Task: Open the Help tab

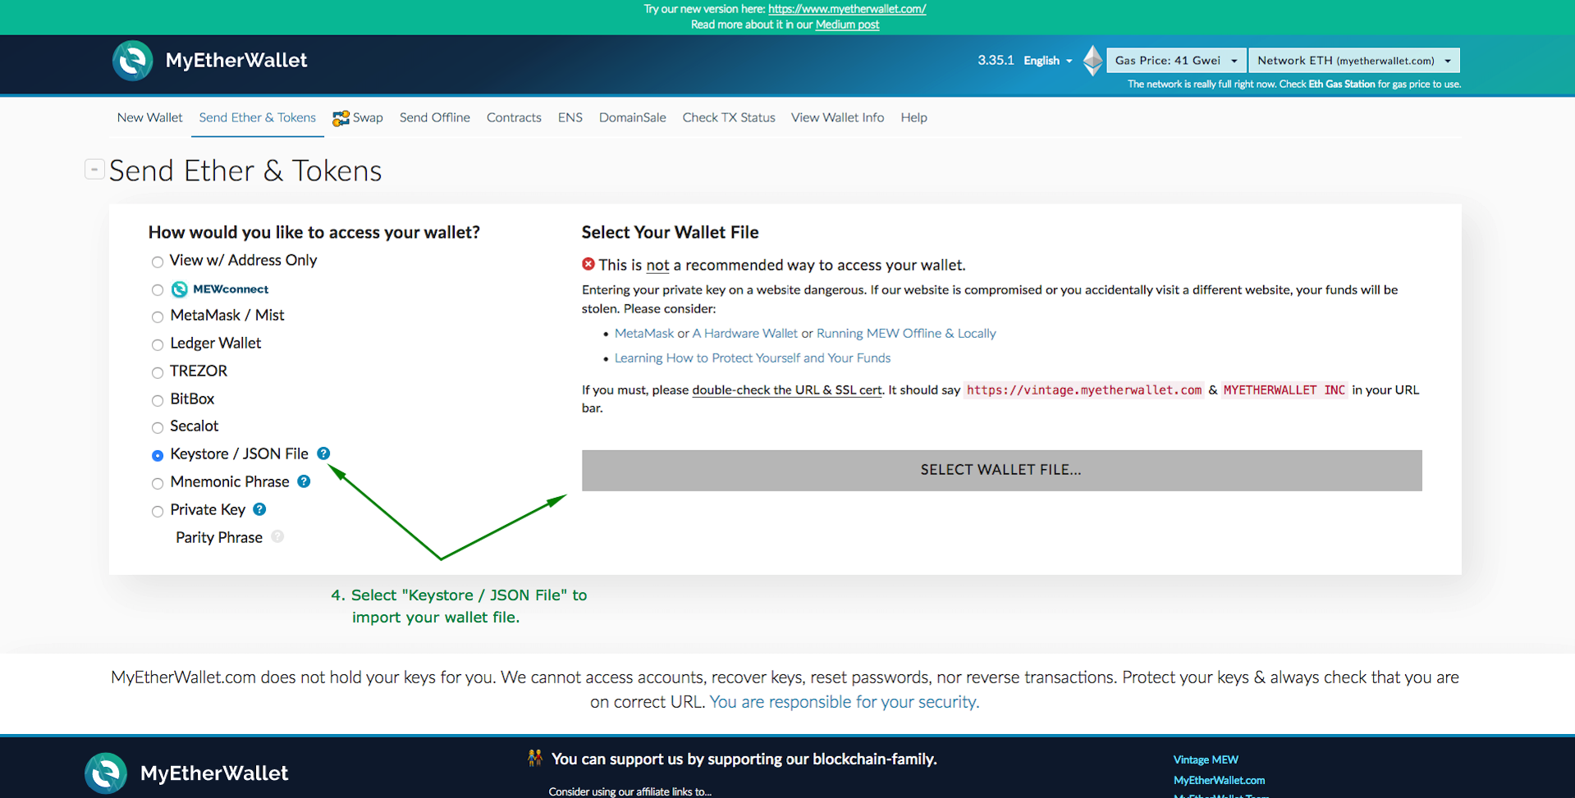Action: [x=913, y=117]
